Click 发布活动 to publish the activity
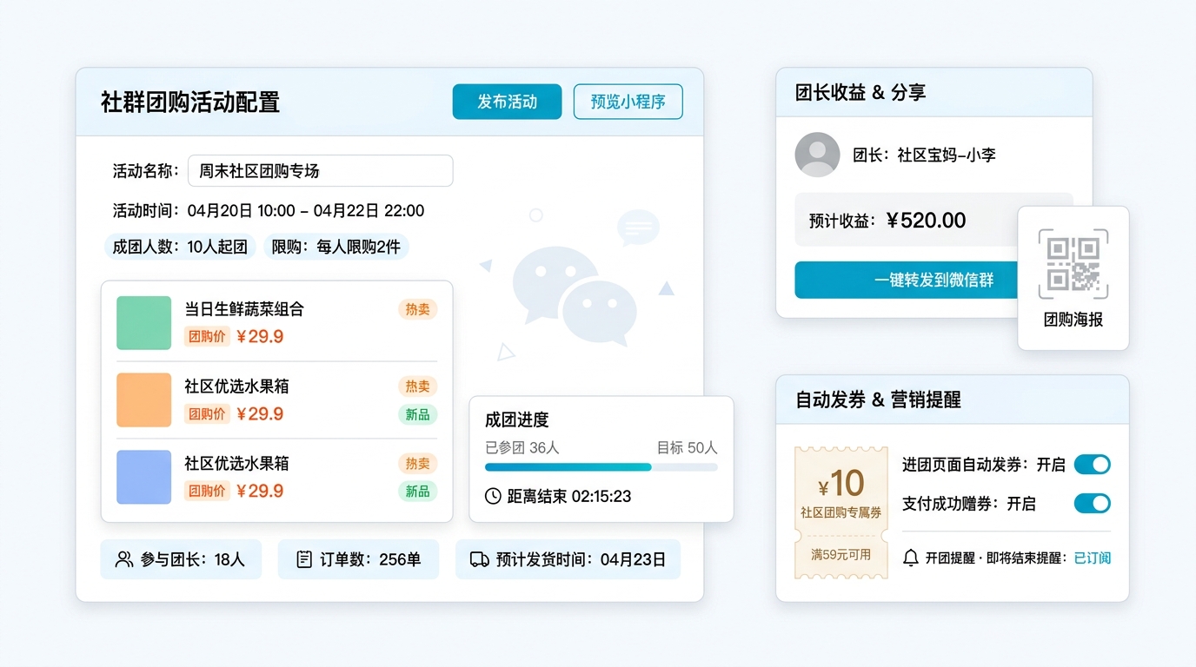The width and height of the screenshot is (1196, 667). [x=507, y=102]
